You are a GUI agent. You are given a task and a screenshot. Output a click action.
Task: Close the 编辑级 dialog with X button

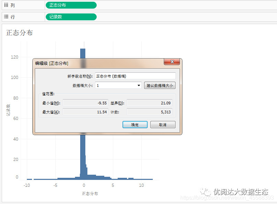172,62
